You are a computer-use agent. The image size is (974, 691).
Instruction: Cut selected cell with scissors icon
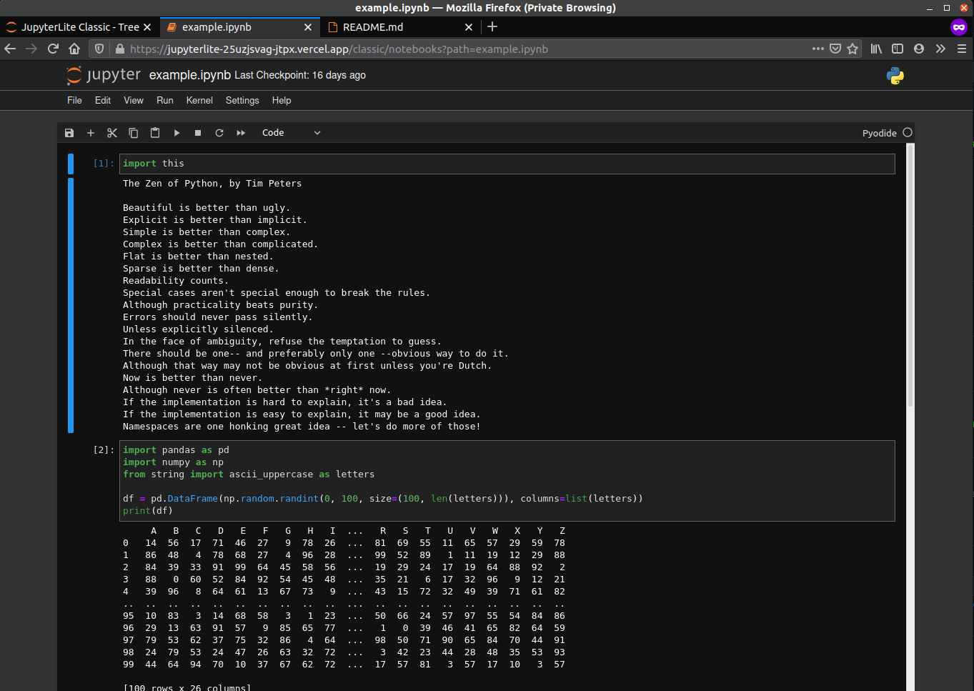pos(112,133)
